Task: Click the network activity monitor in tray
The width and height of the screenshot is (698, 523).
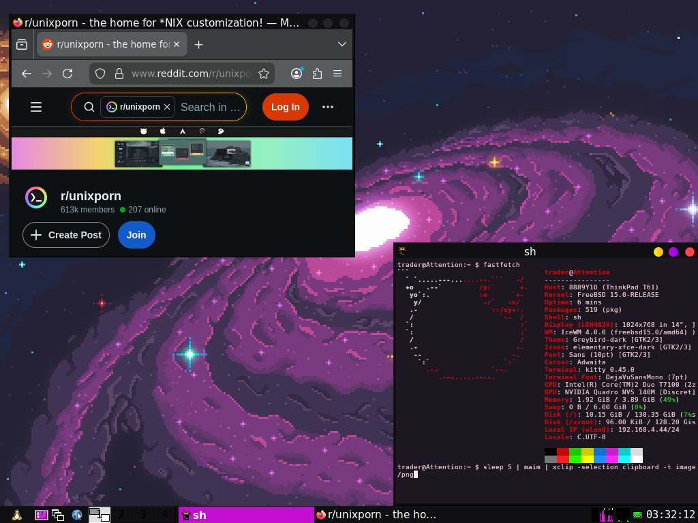Action: [x=623, y=515]
